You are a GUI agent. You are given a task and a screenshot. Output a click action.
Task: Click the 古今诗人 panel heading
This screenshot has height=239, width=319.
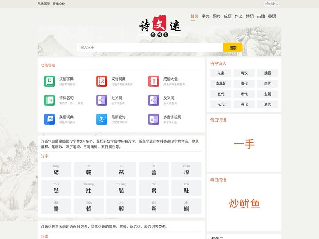point(218,63)
